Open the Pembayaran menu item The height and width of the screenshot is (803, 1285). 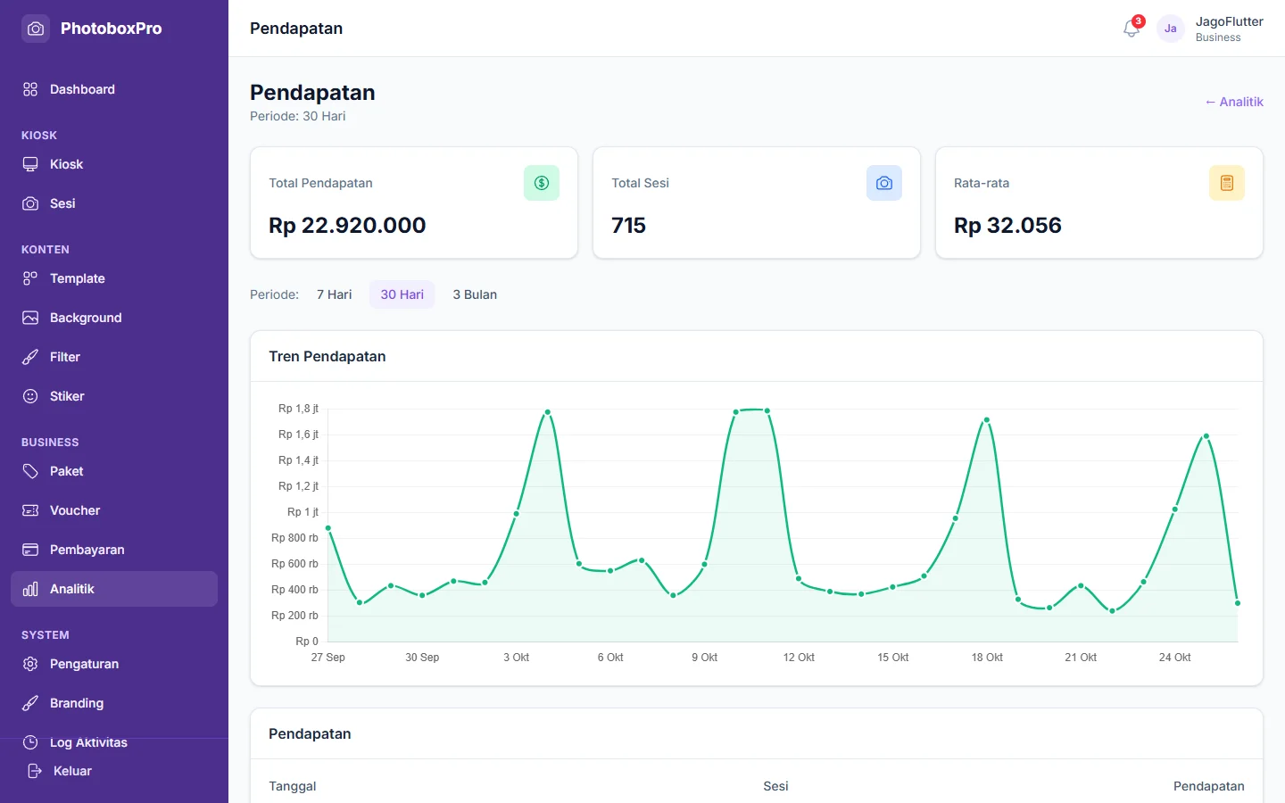tap(114, 550)
